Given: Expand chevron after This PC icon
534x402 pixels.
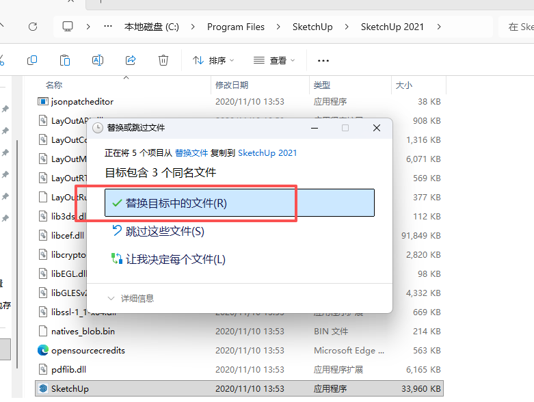Looking at the screenshot, I should pos(88,27).
